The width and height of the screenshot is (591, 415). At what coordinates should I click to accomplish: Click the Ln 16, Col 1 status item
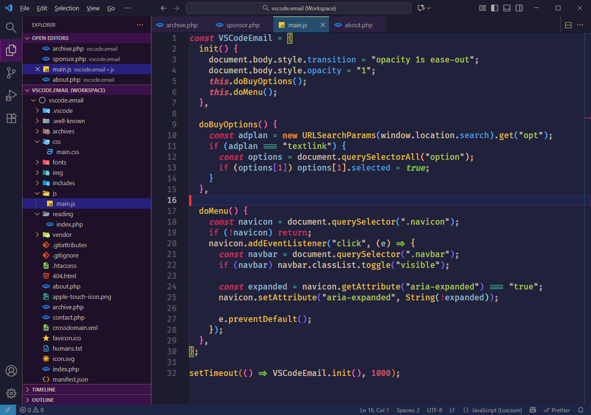pyautogui.click(x=374, y=410)
